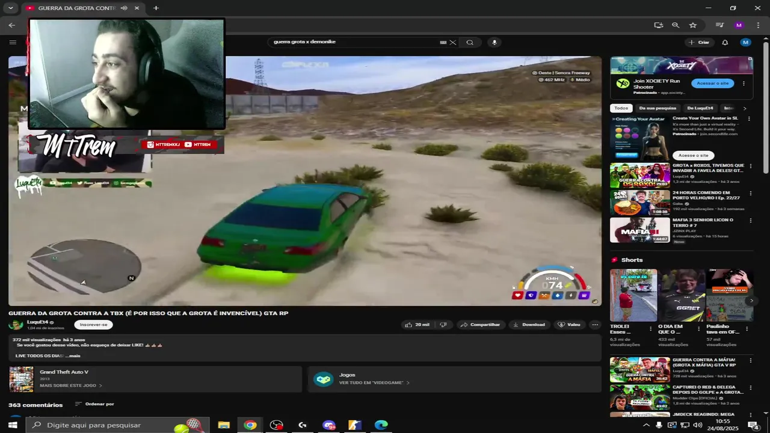
Task: Open the YouTube hamburger guide menu
Action: pos(13,42)
